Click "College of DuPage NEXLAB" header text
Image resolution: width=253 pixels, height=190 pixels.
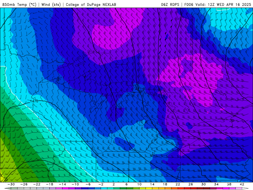(x=91, y=4)
